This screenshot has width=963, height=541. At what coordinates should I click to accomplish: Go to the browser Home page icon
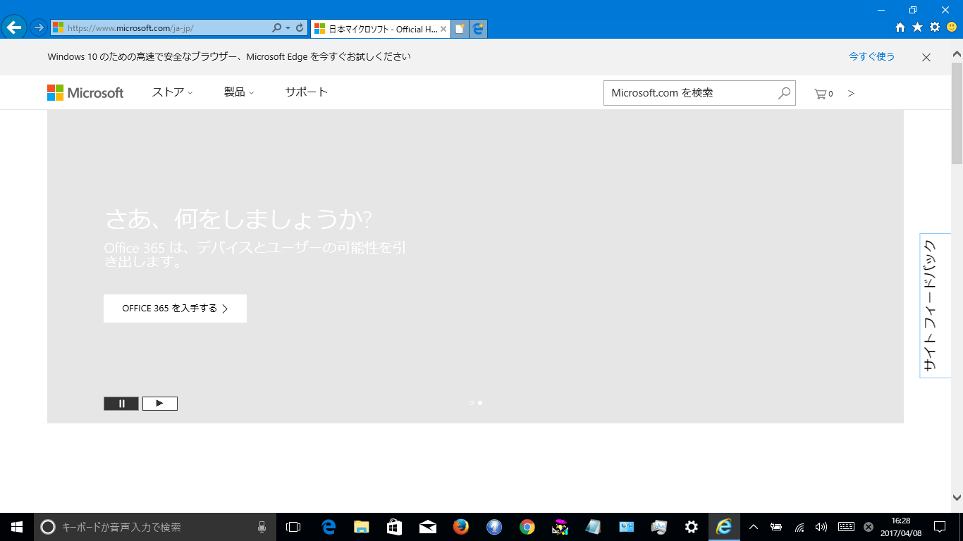pyautogui.click(x=900, y=27)
